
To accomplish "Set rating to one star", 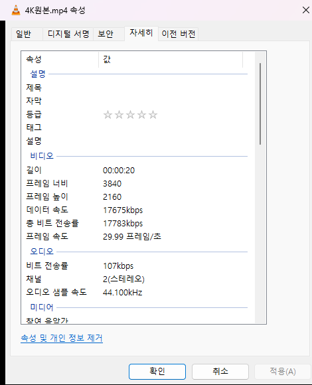I will point(108,115).
